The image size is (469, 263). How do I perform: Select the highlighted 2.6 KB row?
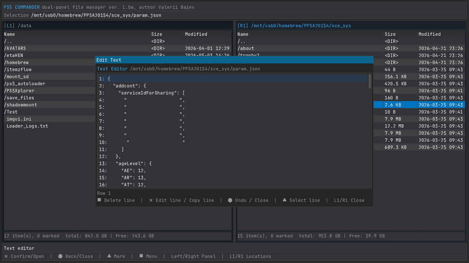tap(419, 105)
